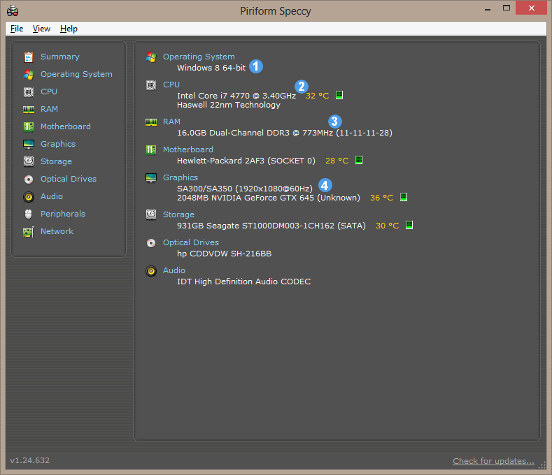Viewport: 552px width, 475px height.
Task: Click the Audio speaker icon in summary panel
Action: point(151,271)
